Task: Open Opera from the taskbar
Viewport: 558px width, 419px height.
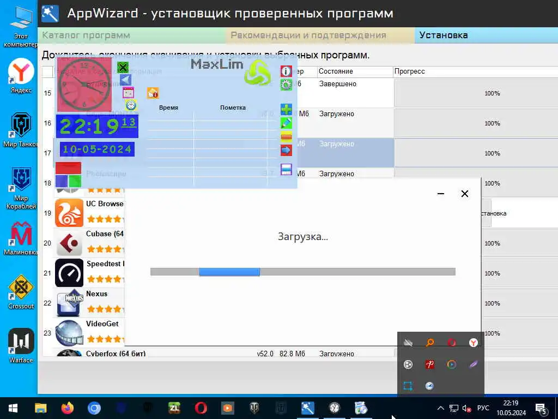Action: (x=201, y=408)
